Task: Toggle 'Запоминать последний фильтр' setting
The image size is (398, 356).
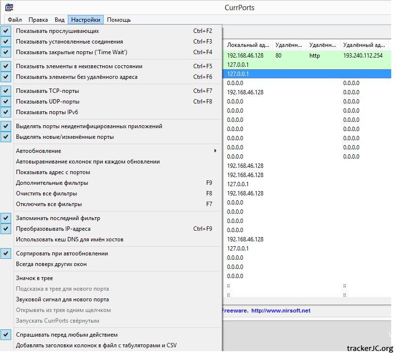Action: click(x=58, y=218)
